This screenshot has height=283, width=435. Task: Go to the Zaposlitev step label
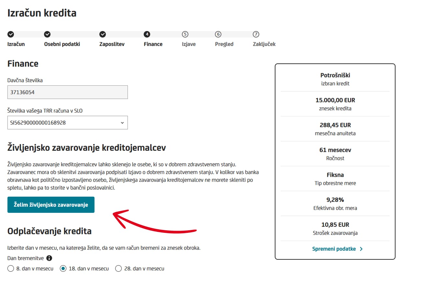(112, 44)
